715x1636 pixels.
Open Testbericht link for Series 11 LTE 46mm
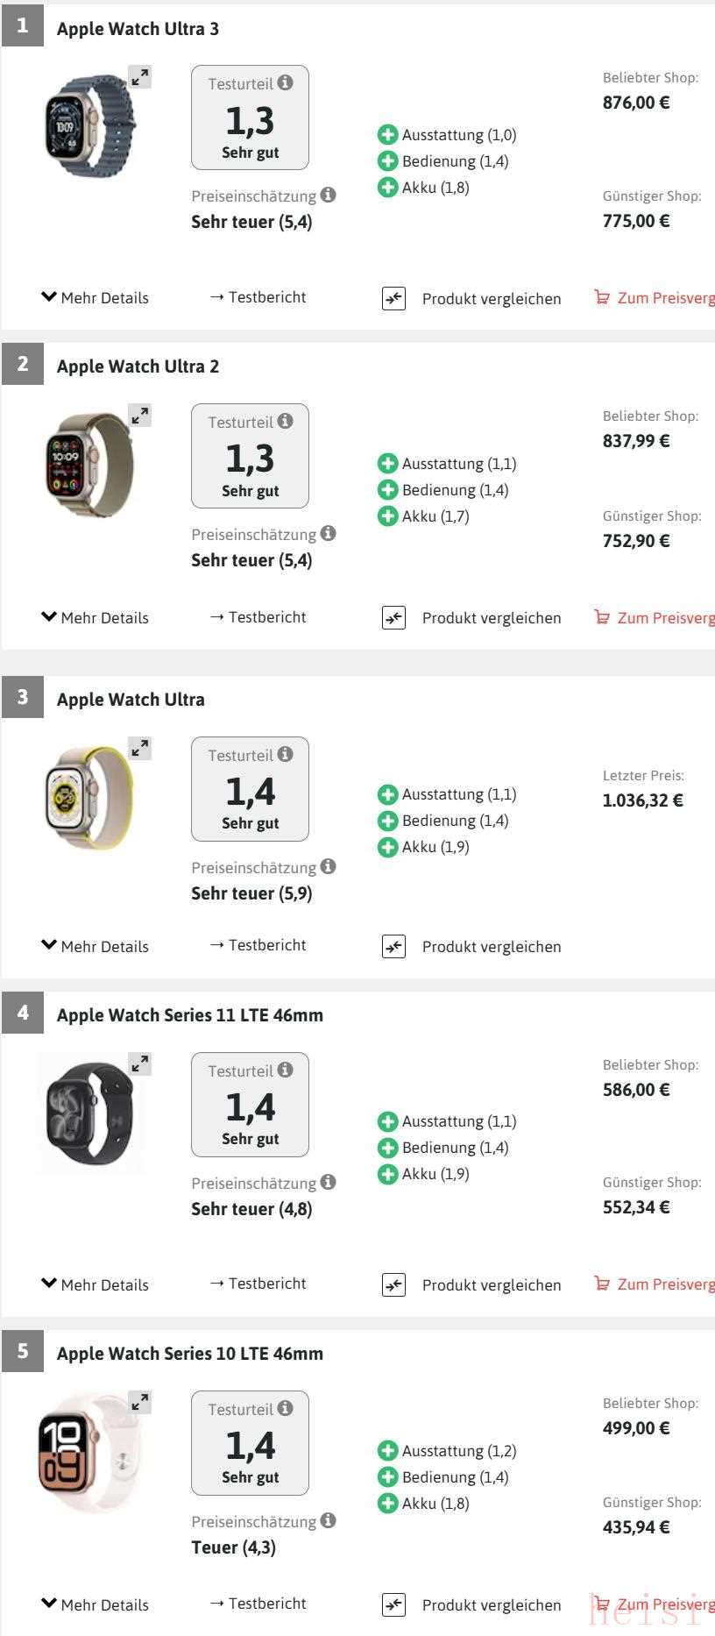click(258, 1284)
